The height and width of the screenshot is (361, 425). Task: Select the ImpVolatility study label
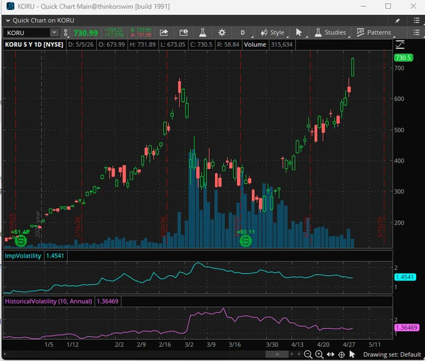[x=23, y=256]
